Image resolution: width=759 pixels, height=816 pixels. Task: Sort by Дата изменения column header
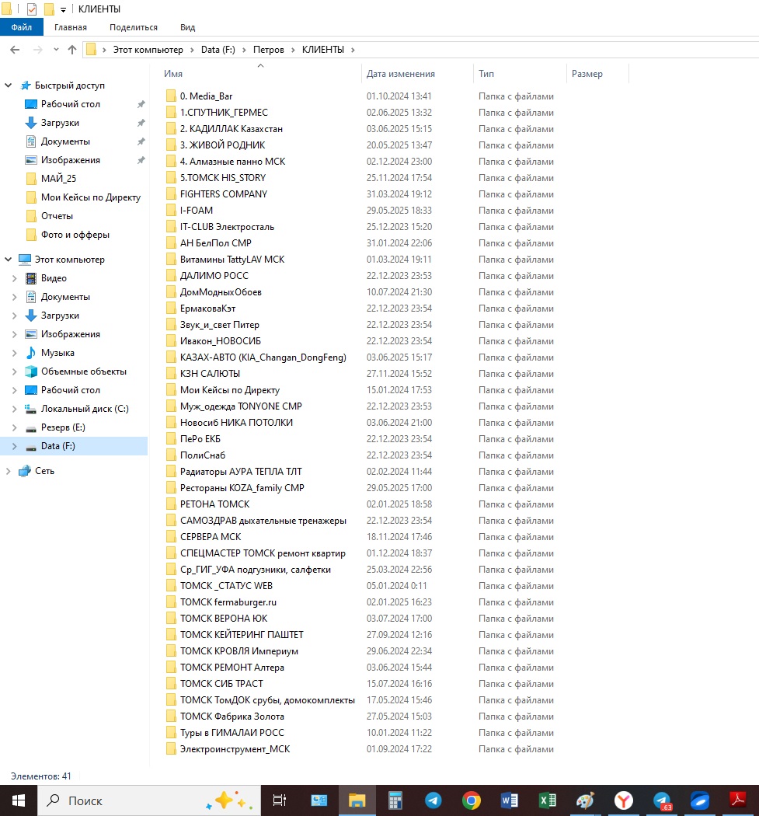(401, 74)
